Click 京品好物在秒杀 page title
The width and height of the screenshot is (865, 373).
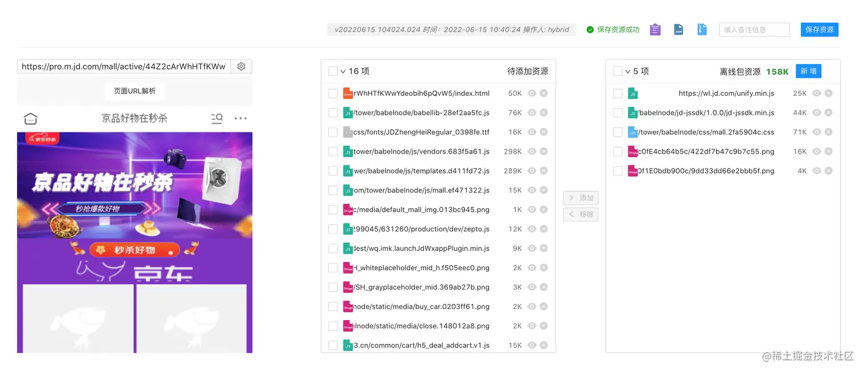(134, 118)
